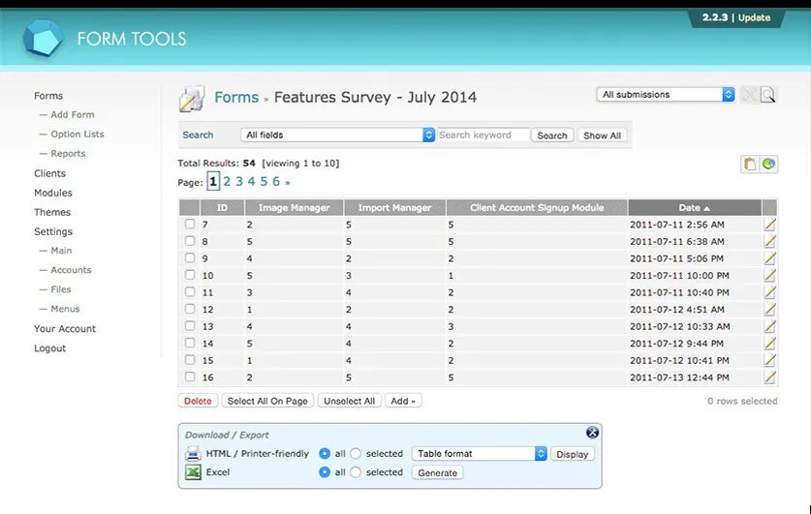
Task: Click Select All On Page
Action: tap(267, 401)
